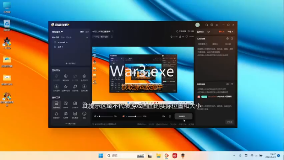Click the send button in 弹幕 panel
The image size is (284, 160).
click(x=229, y=122)
